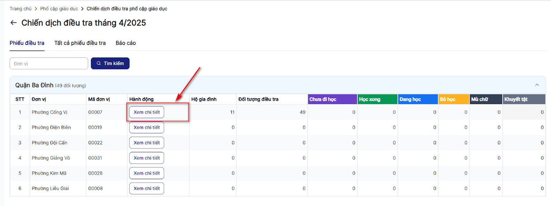The height and width of the screenshot is (206, 551).
Task: View details for Phường Liễu Giai
Action: (x=147, y=188)
